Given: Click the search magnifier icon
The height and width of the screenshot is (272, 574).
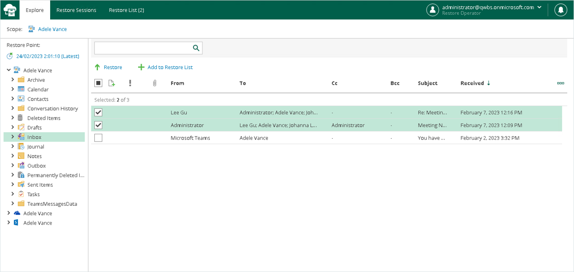Looking at the screenshot, I should [196, 48].
